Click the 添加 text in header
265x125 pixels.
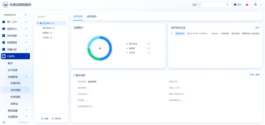239,5
